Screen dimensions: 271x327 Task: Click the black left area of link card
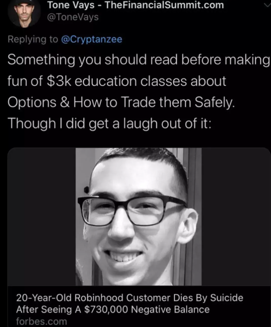click(42, 217)
